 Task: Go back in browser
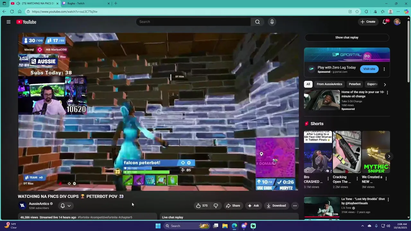4,12
